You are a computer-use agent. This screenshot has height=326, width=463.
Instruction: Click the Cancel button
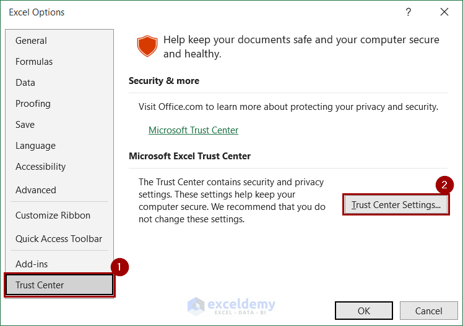click(429, 311)
